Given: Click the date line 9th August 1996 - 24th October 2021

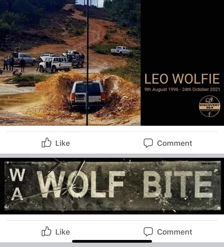Looking at the screenshot, I should 182,89.
